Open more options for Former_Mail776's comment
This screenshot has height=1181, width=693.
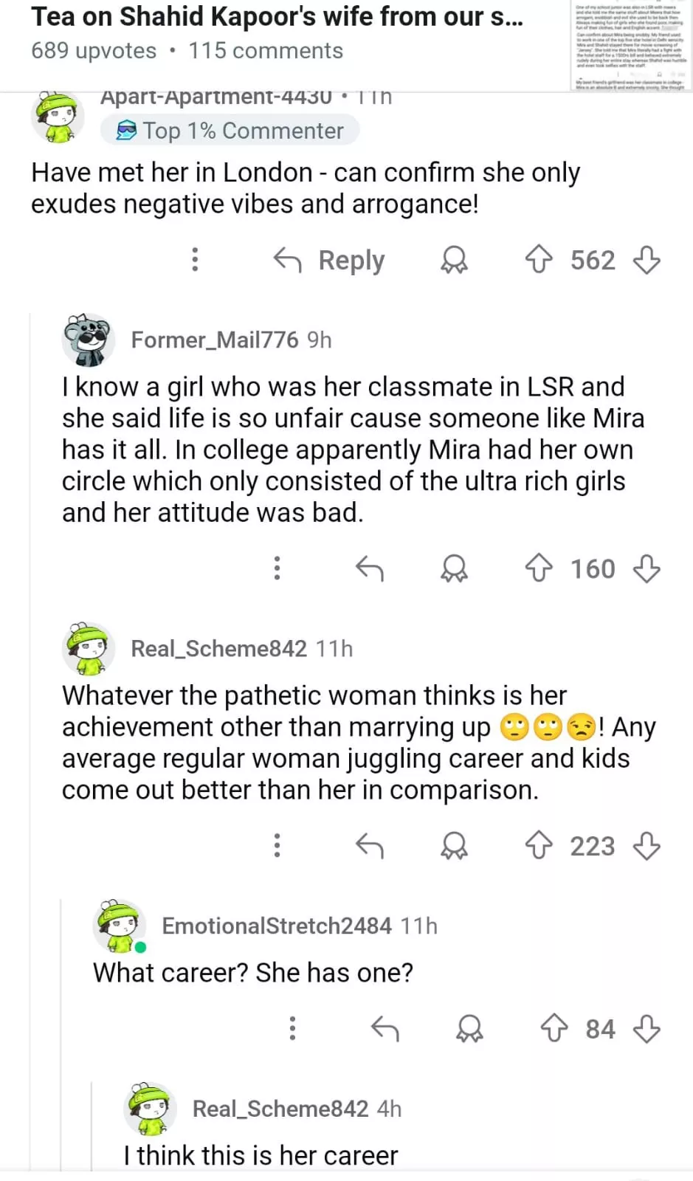point(277,568)
